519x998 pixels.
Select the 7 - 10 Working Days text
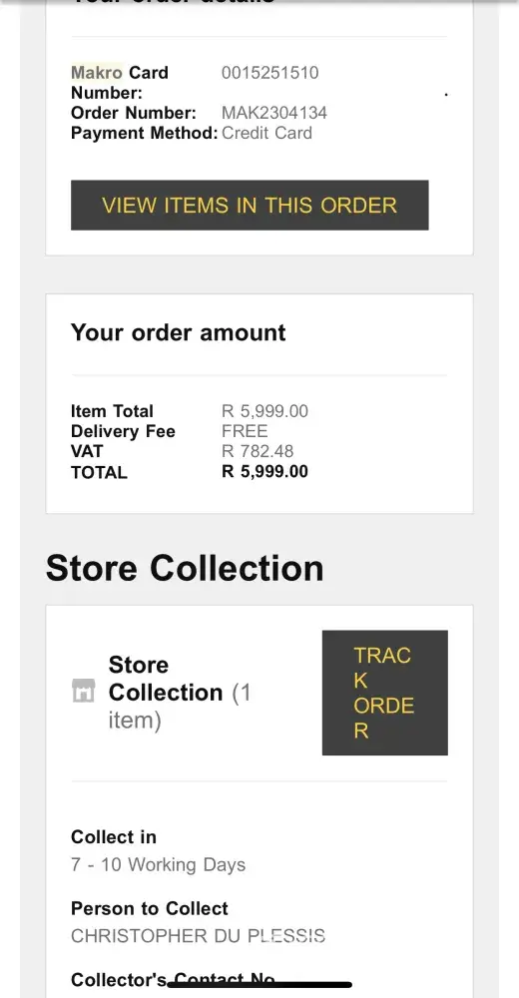(x=158, y=865)
